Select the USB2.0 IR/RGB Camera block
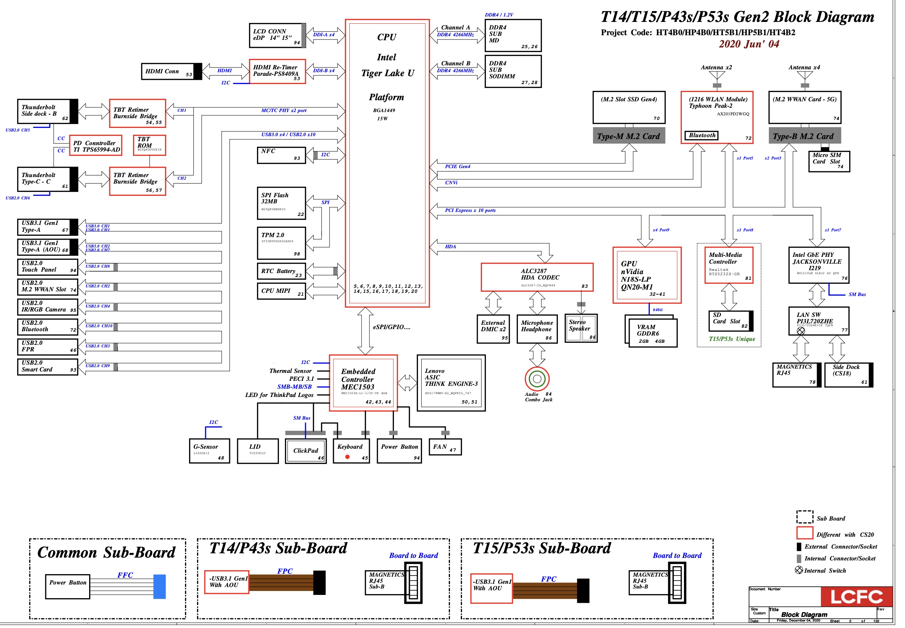The width and height of the screenshot is (905, 628). (x=48, y=306)
